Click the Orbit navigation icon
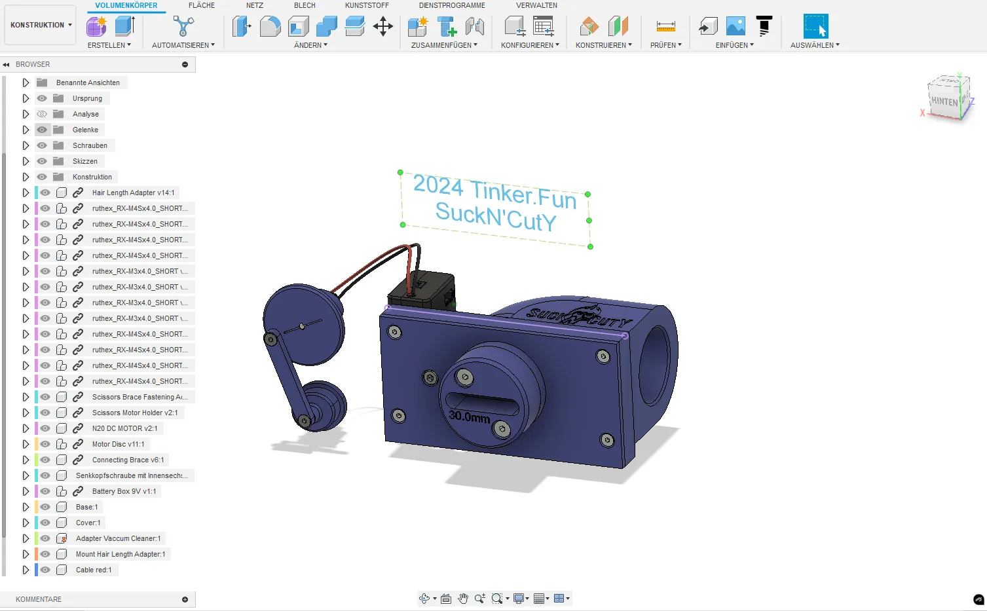The image size is (987, 611). pos(424,599)
